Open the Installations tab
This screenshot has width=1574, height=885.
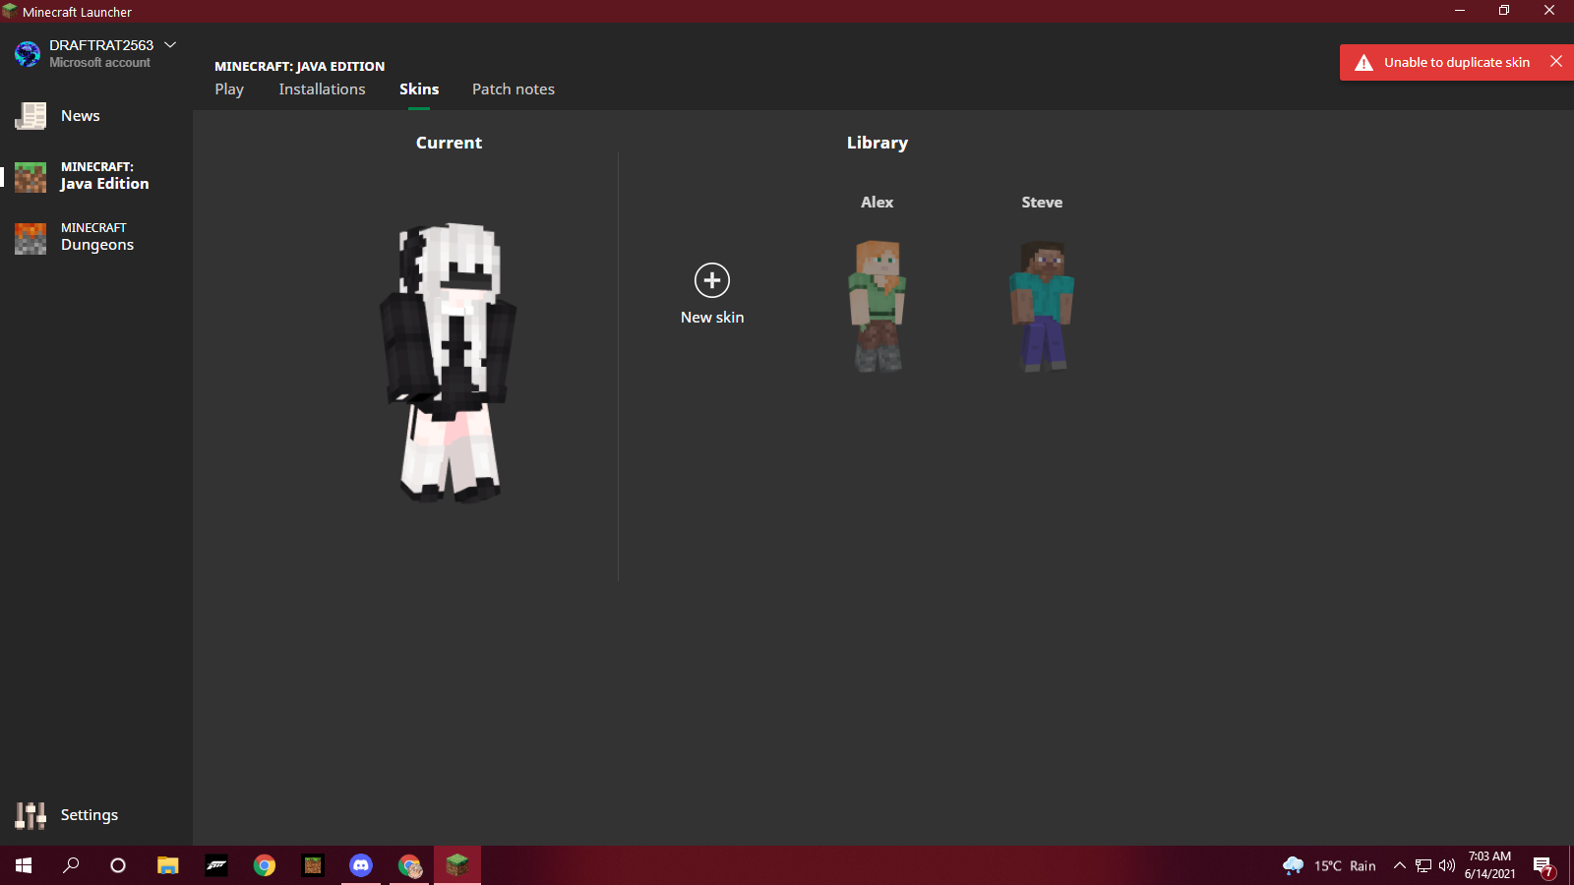pos(322,89)
